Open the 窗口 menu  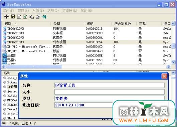pos(23,11)
